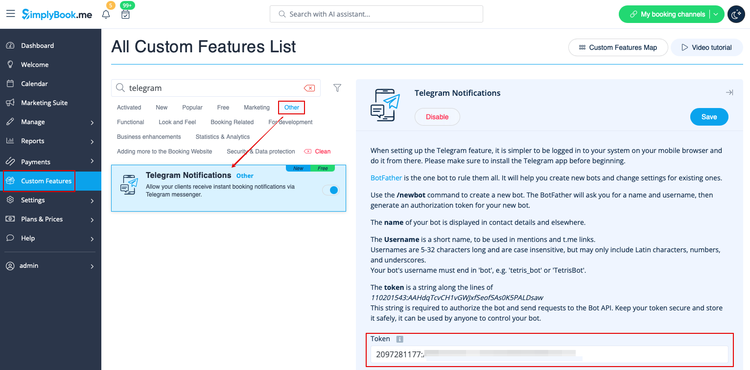Select the Functional filter tab
Viewport: 750px width, 370px height.
tap(131, 122)
